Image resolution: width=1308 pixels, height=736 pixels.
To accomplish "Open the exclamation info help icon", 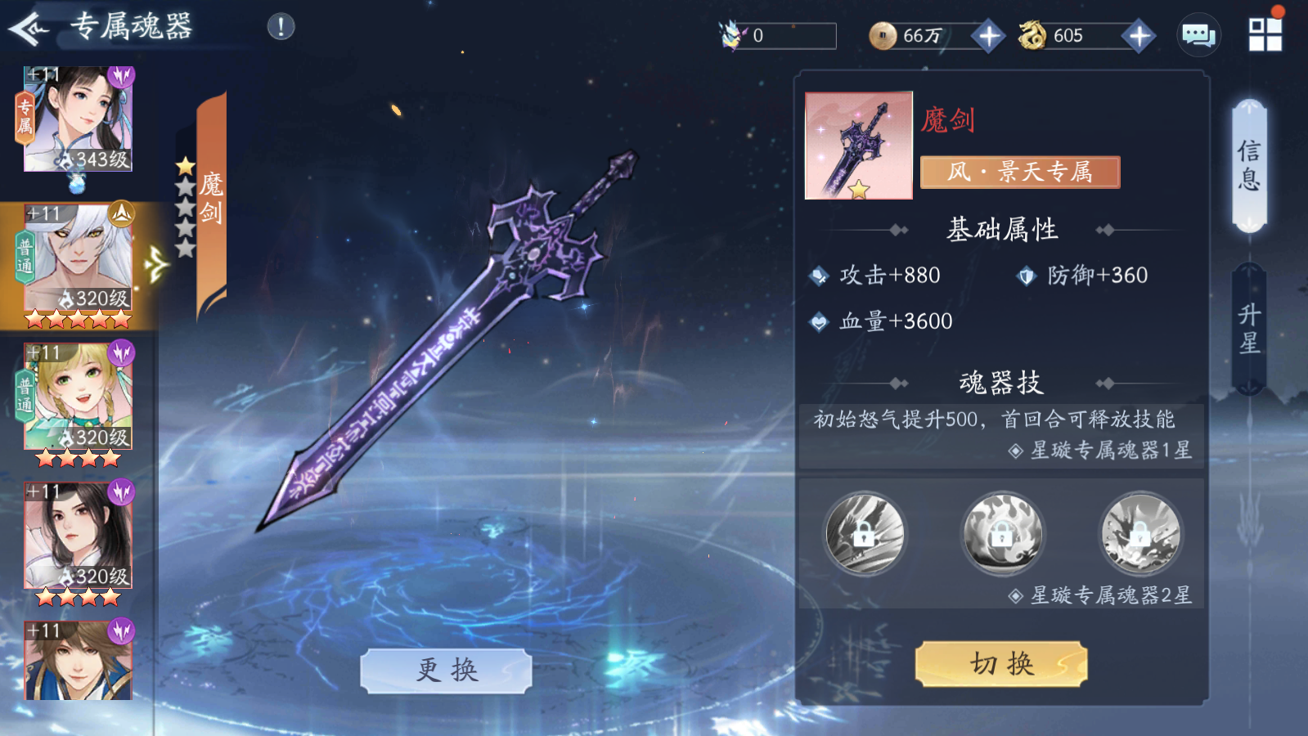I will 281,27.
